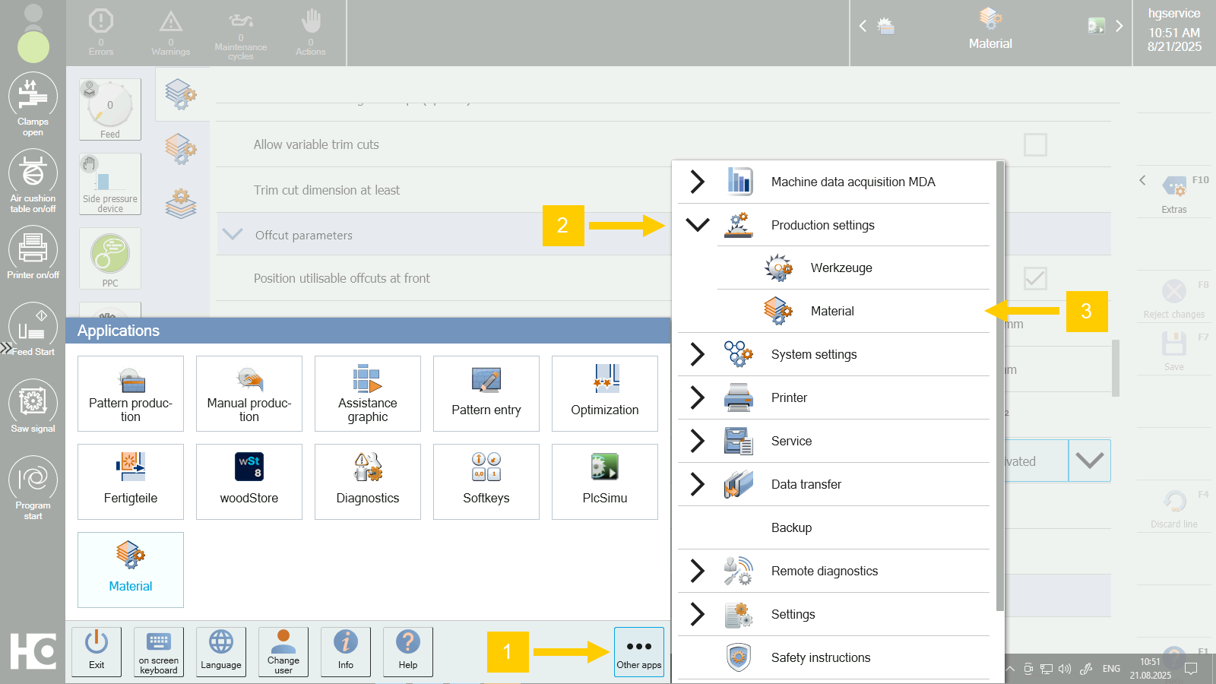Viewport: 1216px width, 684px height.
Task: Open Pattern production application
Action: [131, 394]
